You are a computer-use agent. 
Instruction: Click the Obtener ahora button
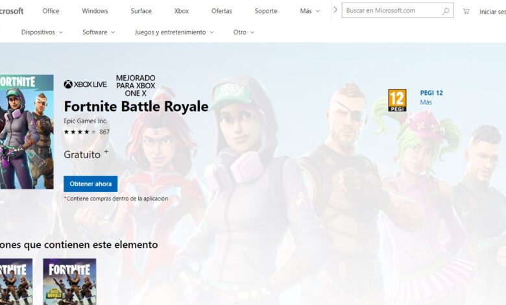(90, 184)
